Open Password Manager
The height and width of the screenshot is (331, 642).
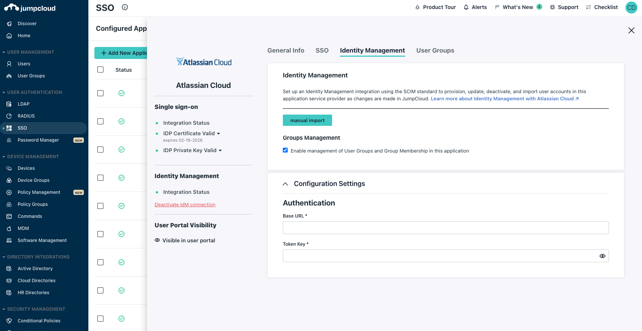pyautogui.click(x=38, y=140)
